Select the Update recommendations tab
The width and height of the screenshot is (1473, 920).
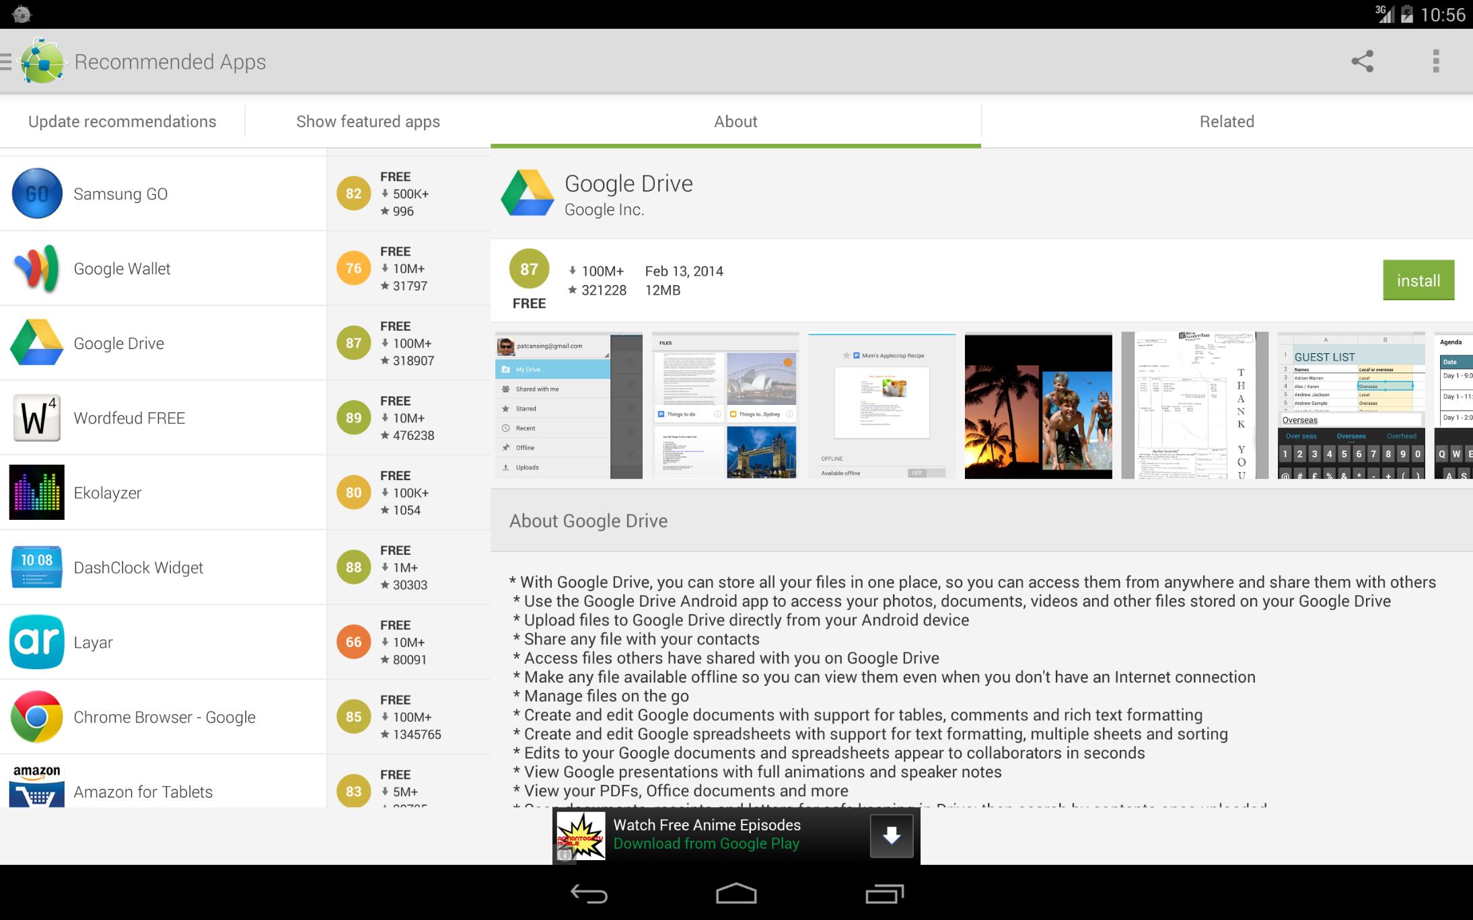121,121
